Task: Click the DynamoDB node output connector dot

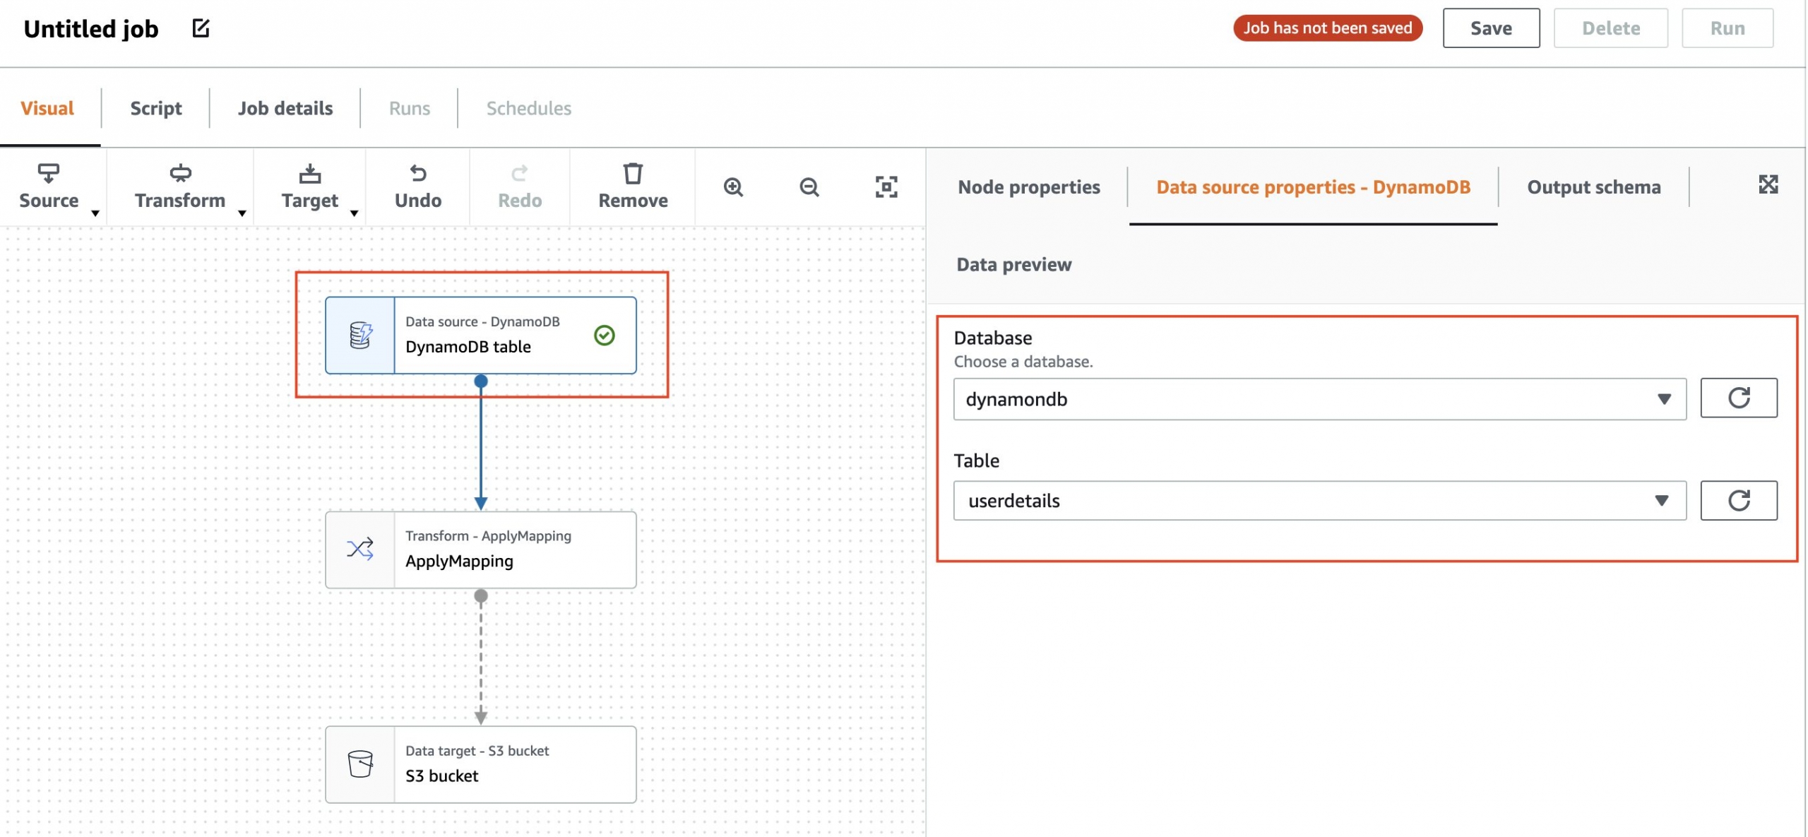Action: pyautogui.click(x=481, y=381)
